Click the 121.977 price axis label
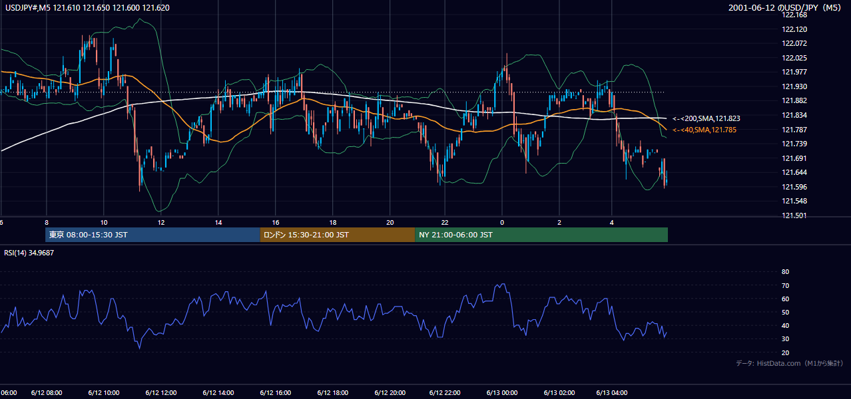Screen dimensions: 851x399 pos(794,72)
